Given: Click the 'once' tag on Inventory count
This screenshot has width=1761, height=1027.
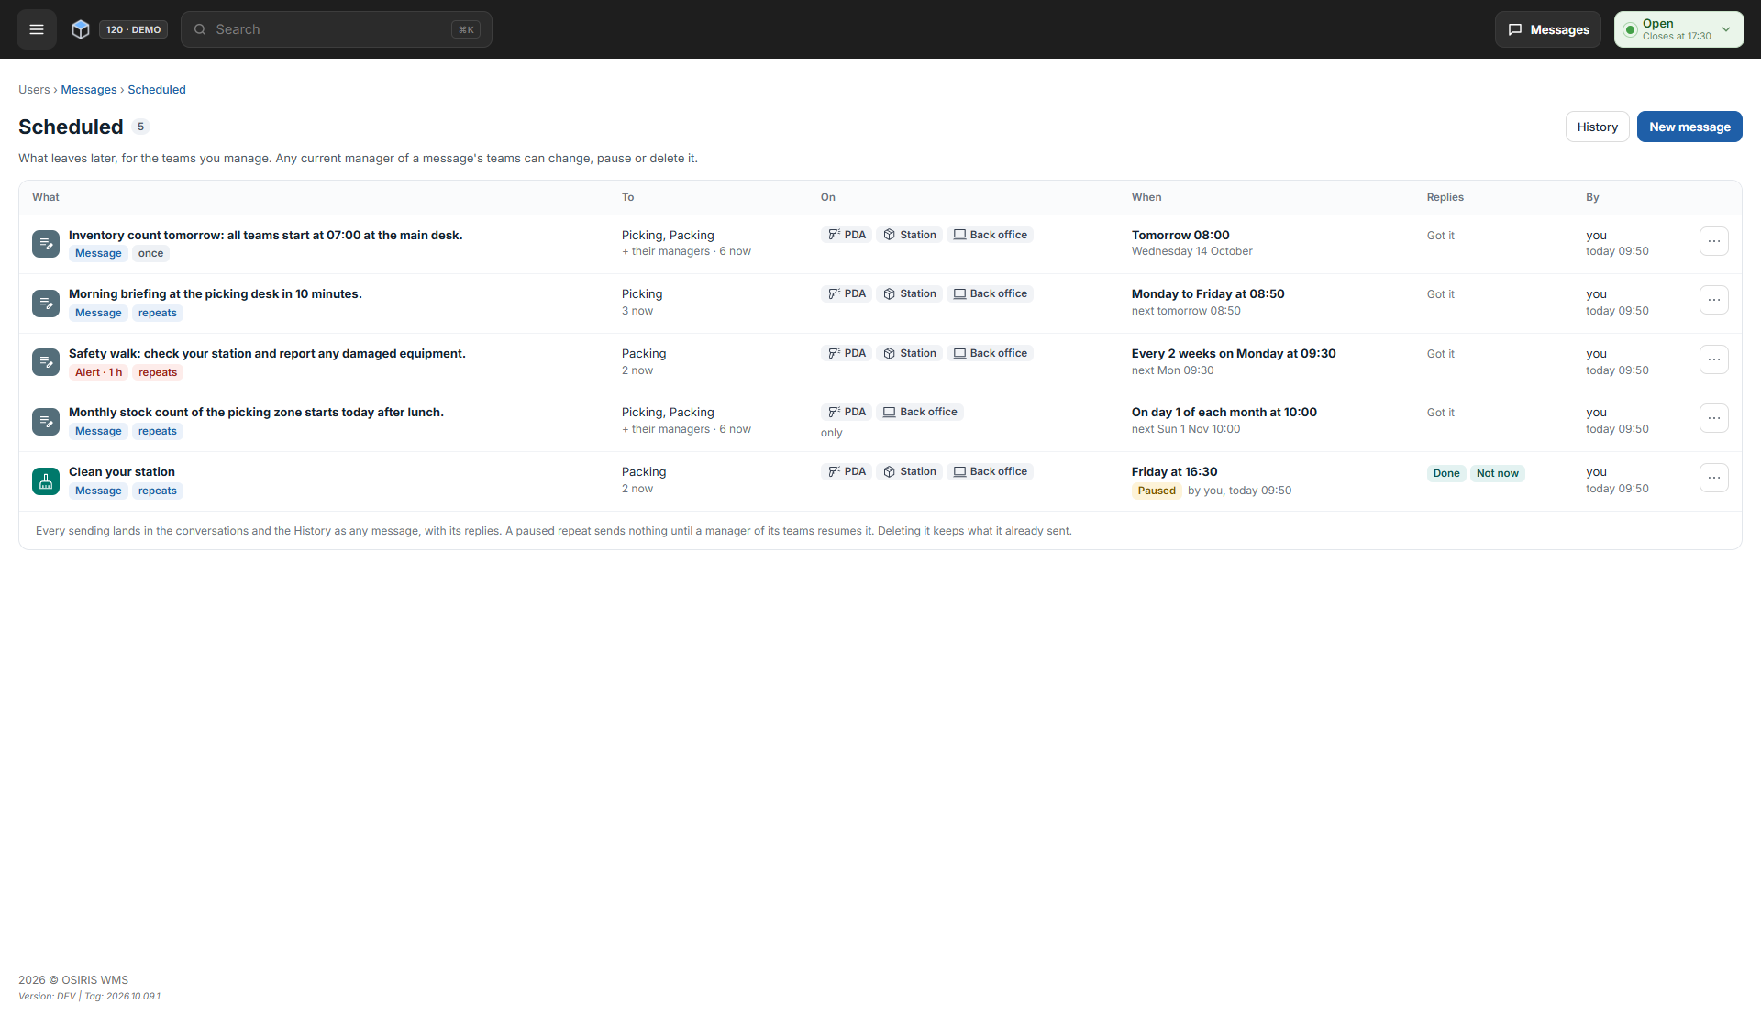Looking at the screenshot, I should (150, 254).
